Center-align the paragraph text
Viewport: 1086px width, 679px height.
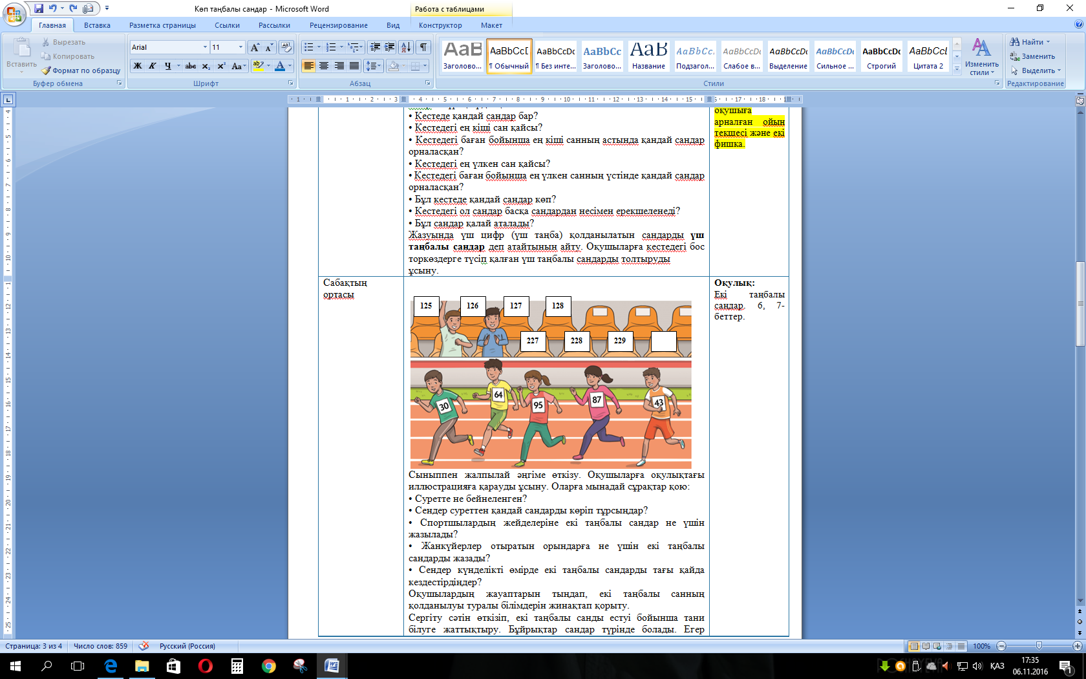click(324, 66)
